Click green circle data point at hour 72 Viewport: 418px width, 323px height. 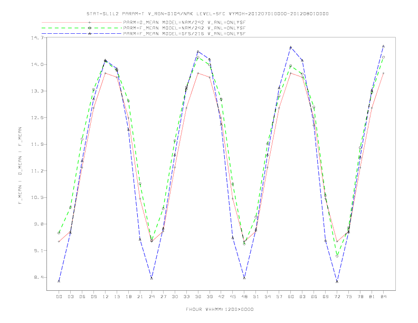point(337,256)
